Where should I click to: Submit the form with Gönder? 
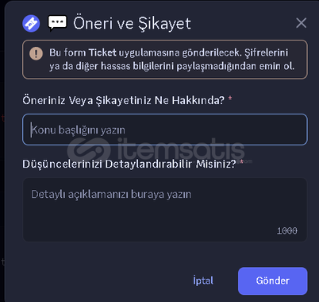coord(273,281)
